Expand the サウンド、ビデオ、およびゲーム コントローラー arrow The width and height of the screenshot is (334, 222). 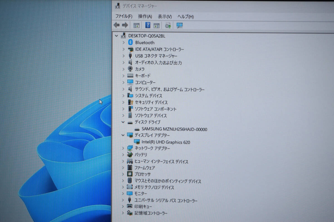[124, 89]
